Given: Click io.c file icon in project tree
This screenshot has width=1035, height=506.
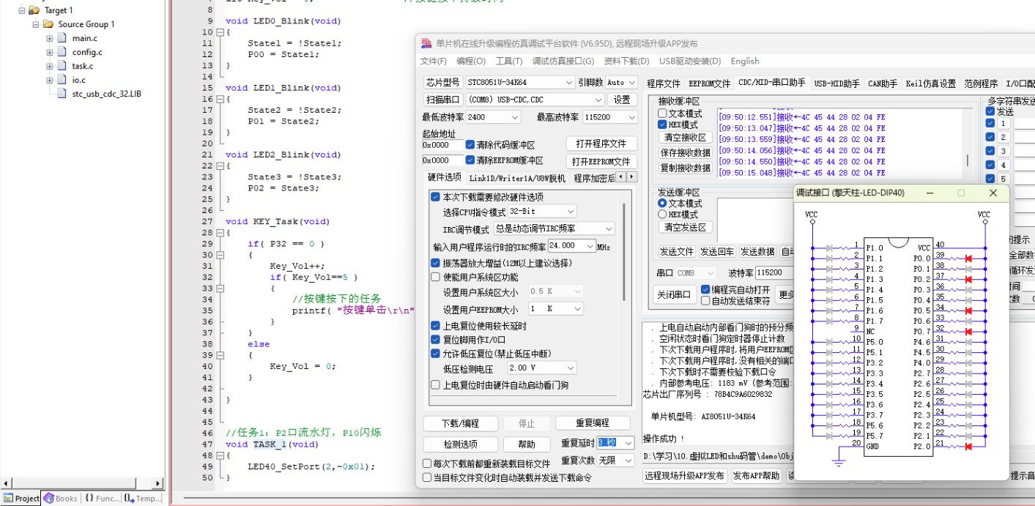Looking at the screenshot, I should [x=62, y=80].
